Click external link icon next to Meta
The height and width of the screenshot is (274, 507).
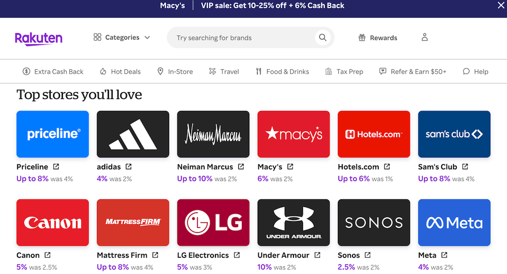point(444,255)
